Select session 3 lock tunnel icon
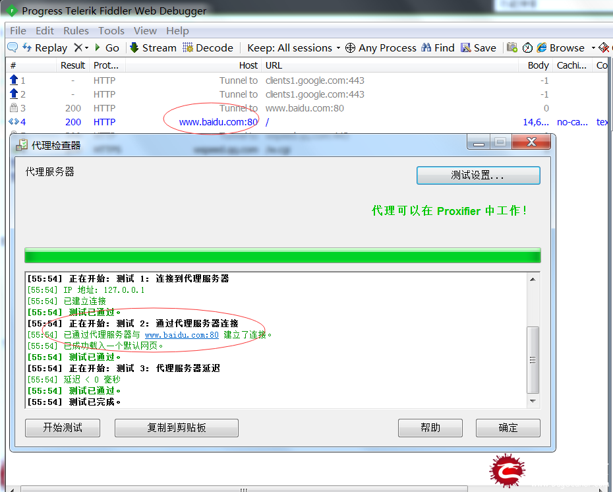Viewport: 613px width, 492px height. pos(14,108)
